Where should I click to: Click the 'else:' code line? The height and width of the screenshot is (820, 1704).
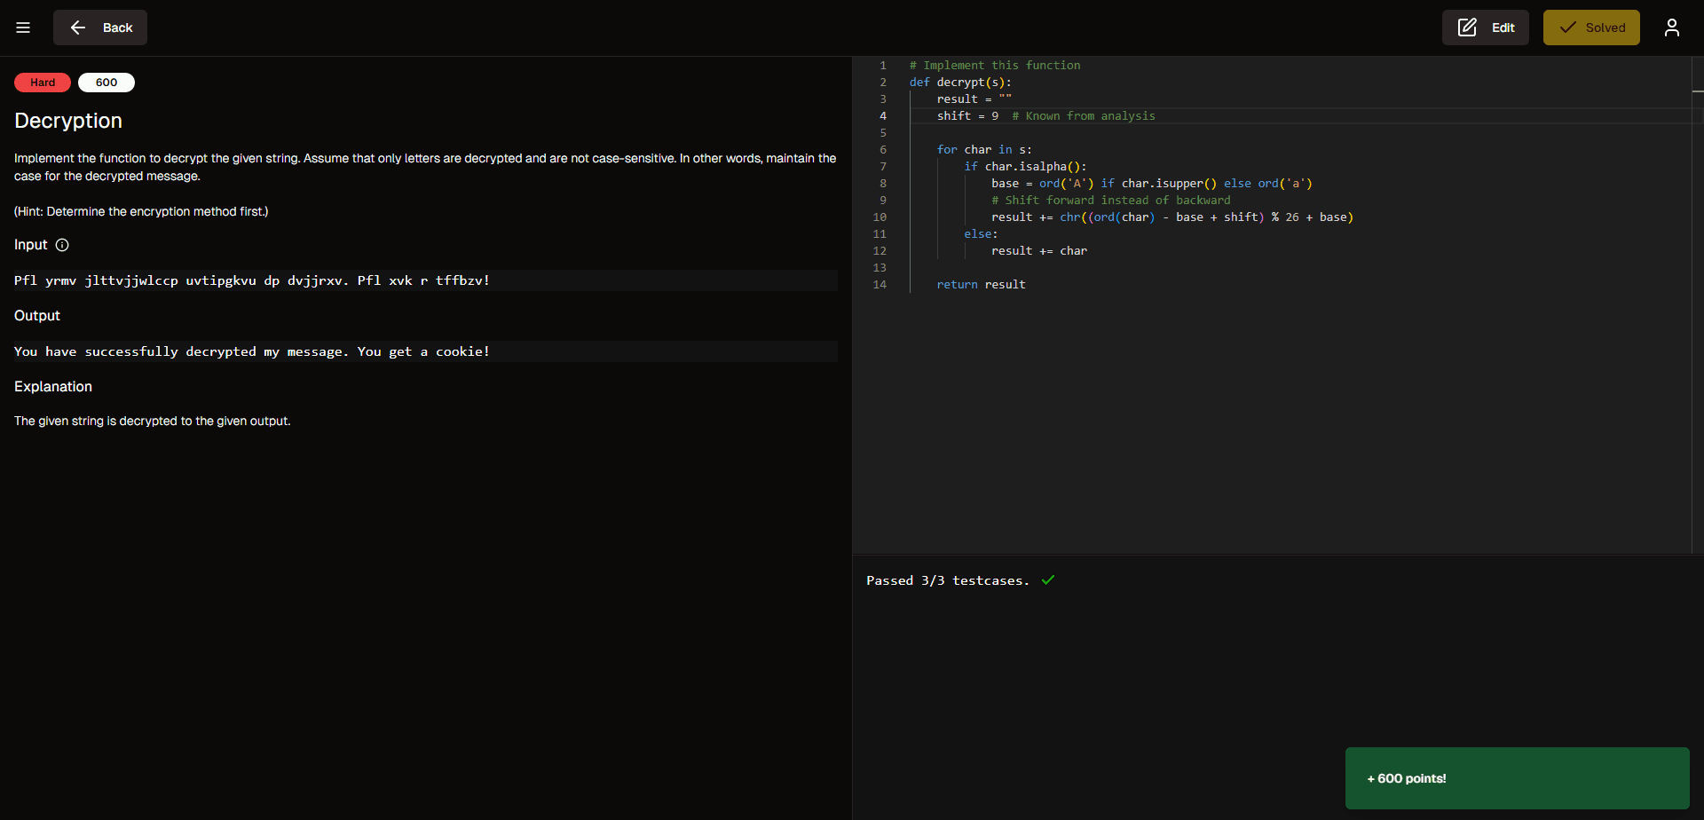click(x=981, y=234)
